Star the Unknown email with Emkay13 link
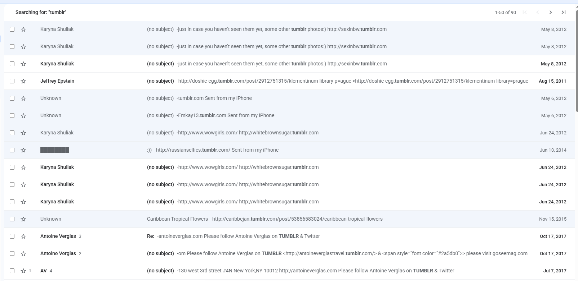The image size is (578, 281). (23, 116)
